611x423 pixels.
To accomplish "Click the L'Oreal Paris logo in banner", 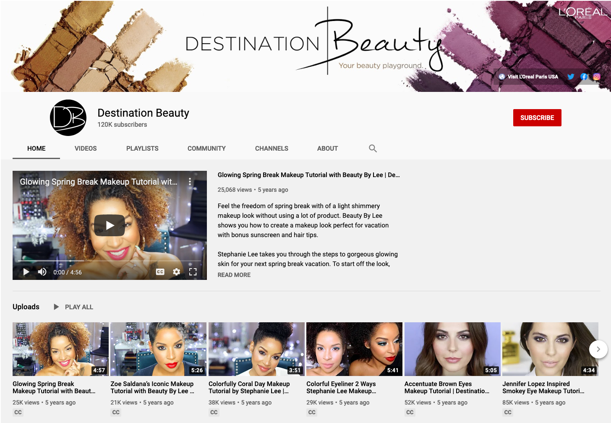I will [x=582, y=13].
